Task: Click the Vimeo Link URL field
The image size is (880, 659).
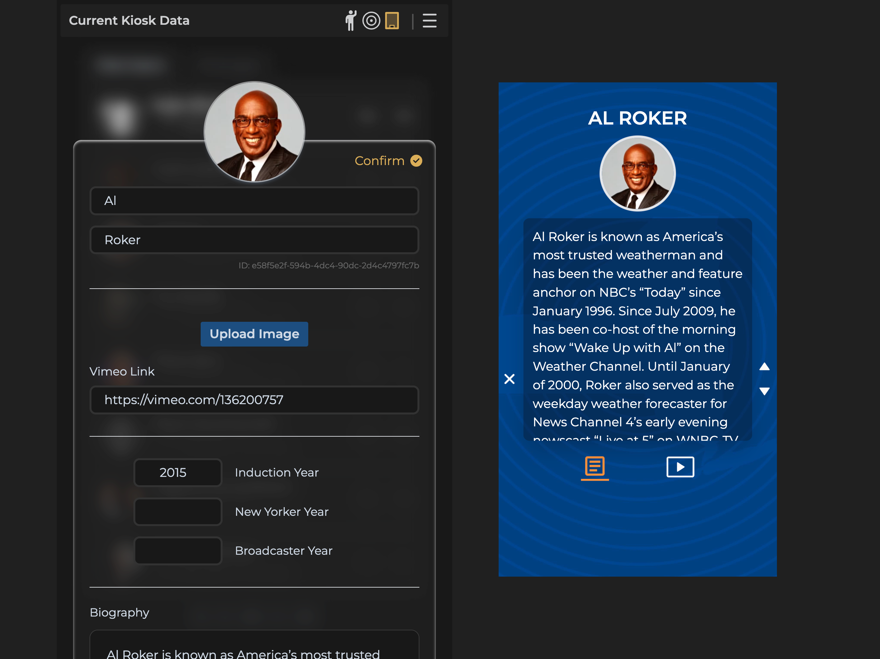Action: pos(254,399)
